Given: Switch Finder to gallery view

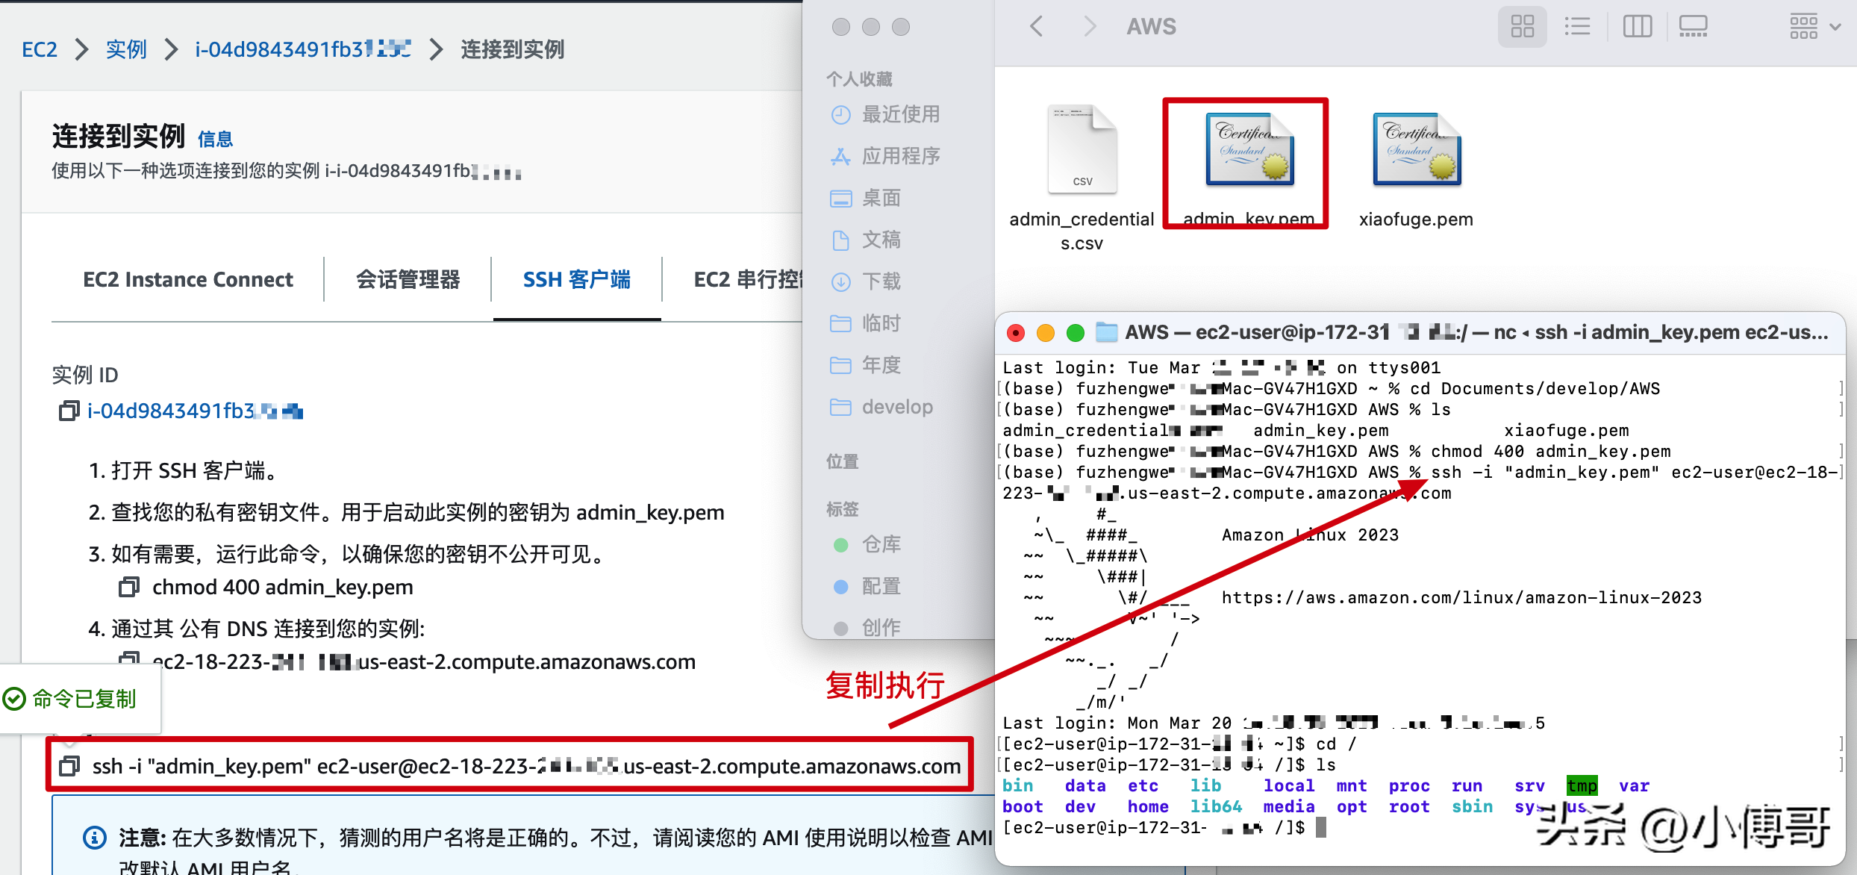Looking at the screenshot, I should (1692, 27).
